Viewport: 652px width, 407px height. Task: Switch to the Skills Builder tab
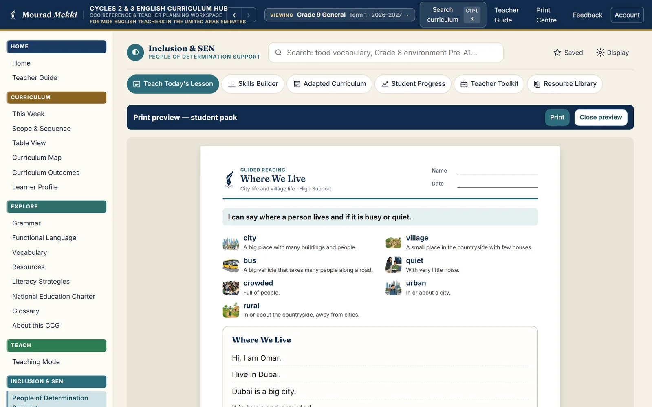[x=253, y=84]
